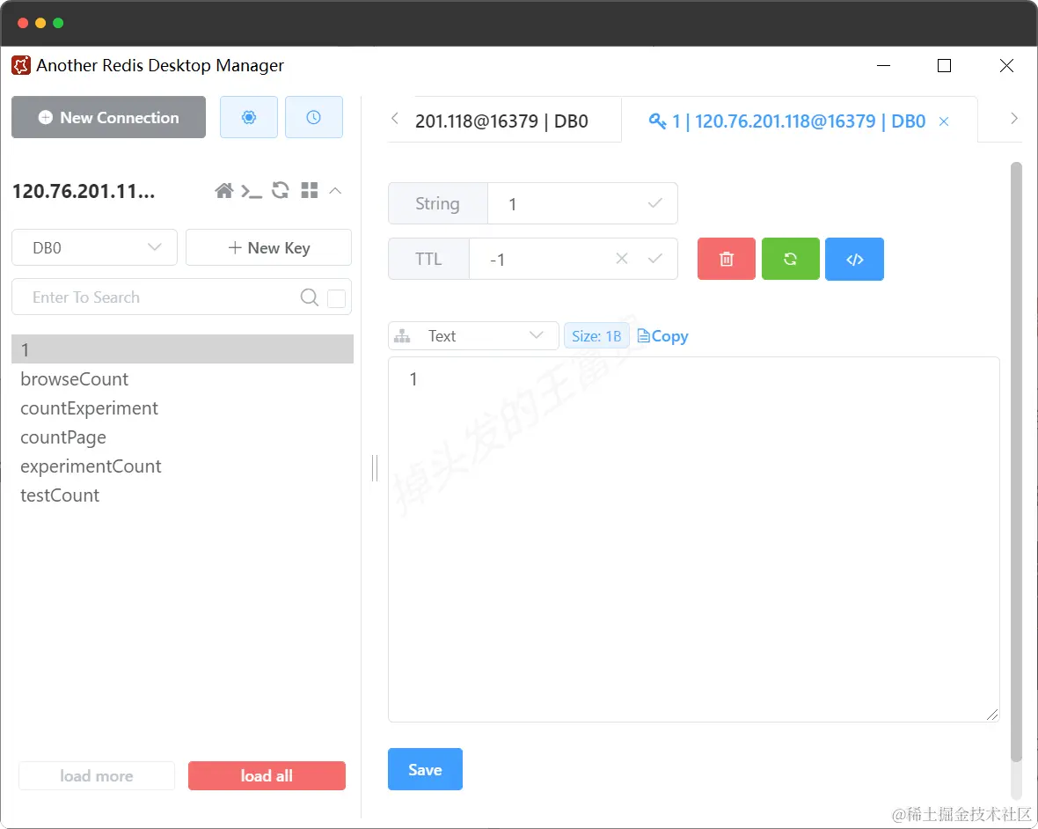Click the search magnifier icon
Viewport: 1038px width, 829px height.
point(309,297)
